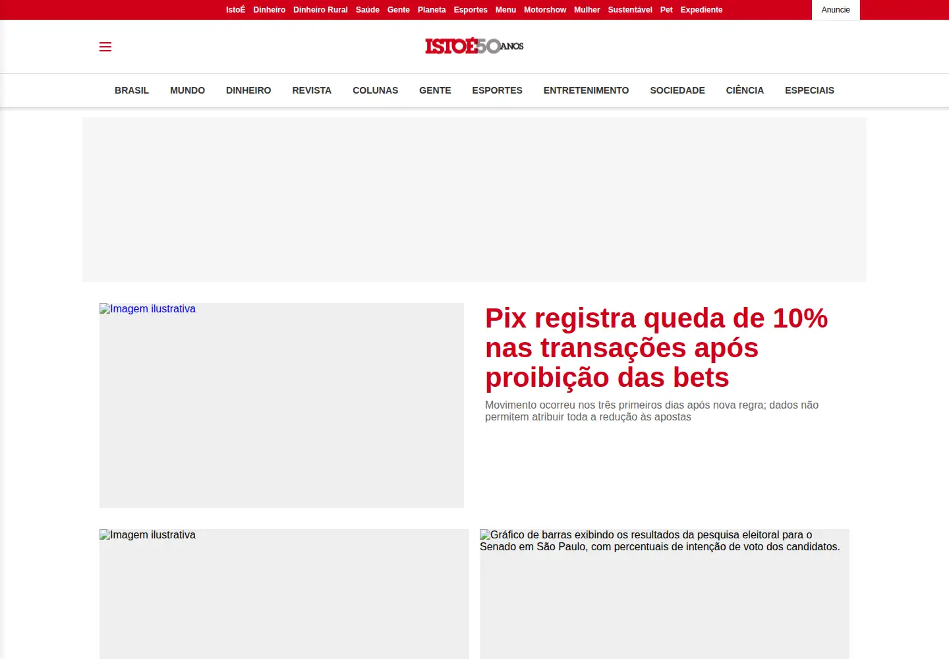Select COLUNAS in main navigation
Image resolution: width=949 pixels, height=659 pixels.
[375, 90]
